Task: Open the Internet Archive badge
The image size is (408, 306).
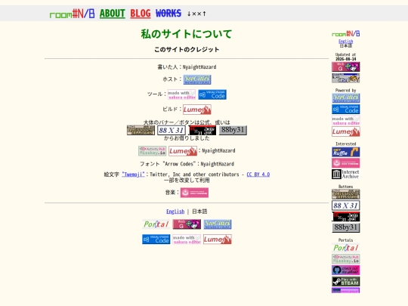Action: pyautogui.click(x=346, y=175)
